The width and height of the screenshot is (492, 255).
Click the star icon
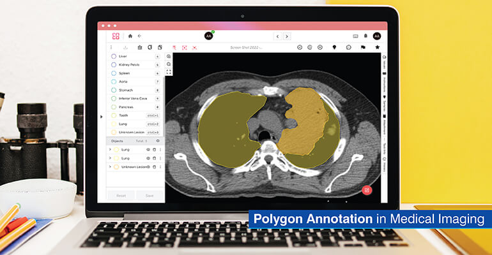click(x=378, y=47)
